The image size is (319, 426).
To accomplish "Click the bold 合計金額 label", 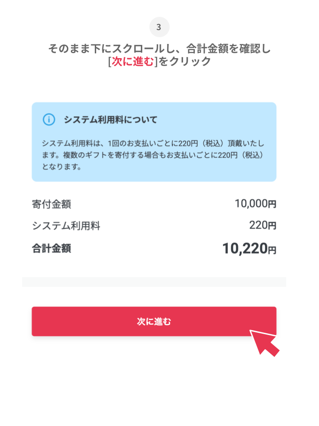I will 51,248.
